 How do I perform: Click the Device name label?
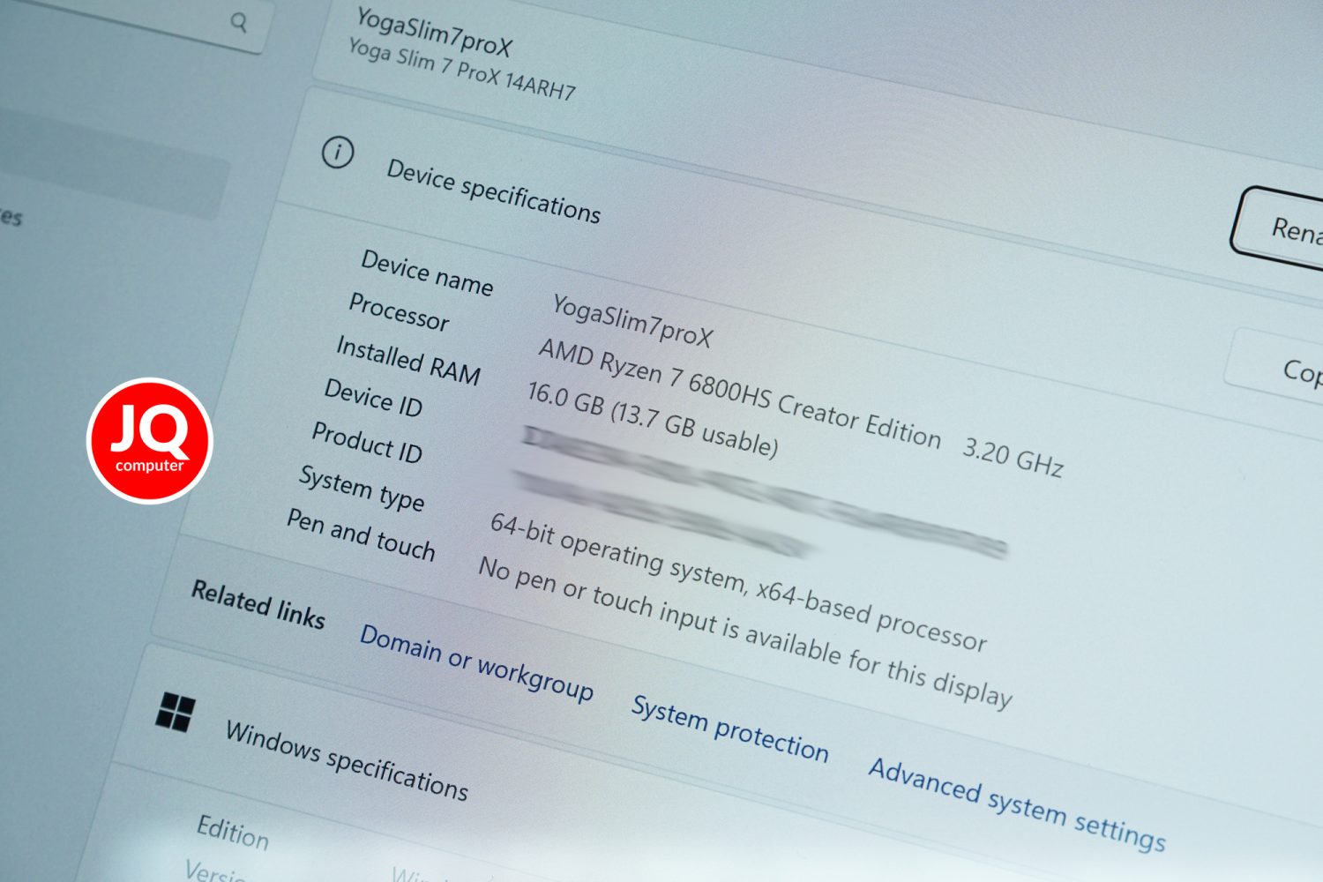(x=427, y=272)
